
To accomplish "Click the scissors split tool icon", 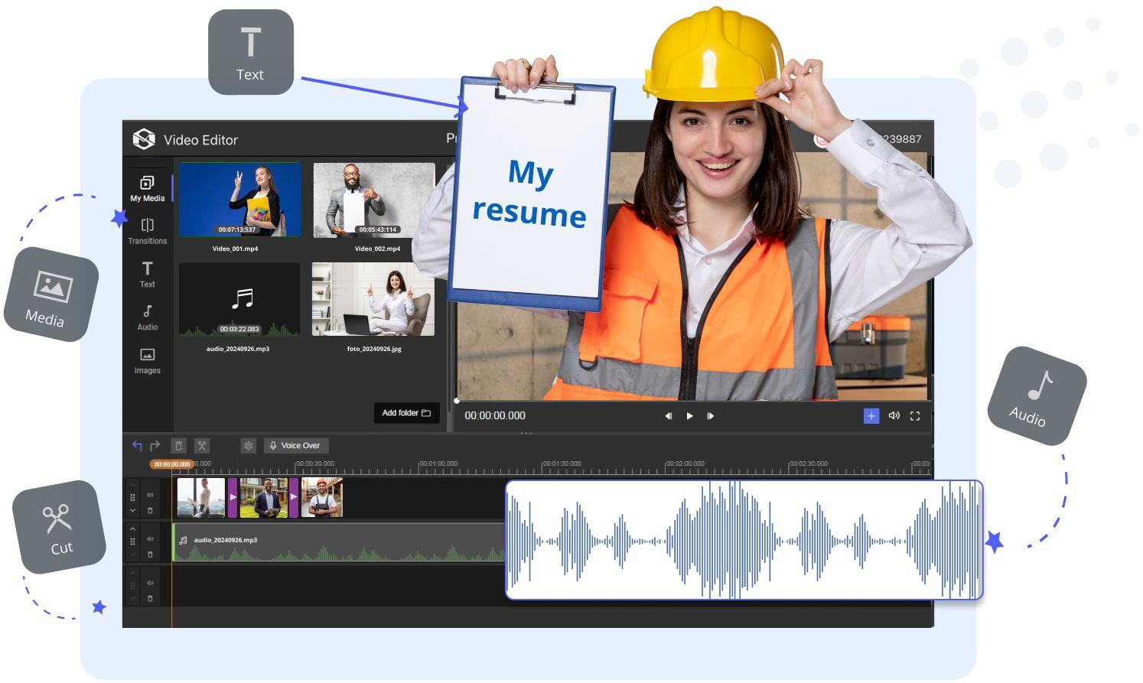I will point(202,446).
